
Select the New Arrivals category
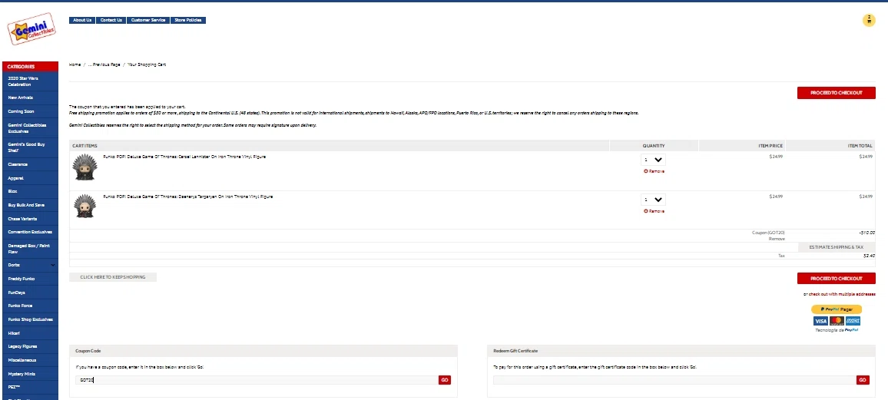[30, 98]
